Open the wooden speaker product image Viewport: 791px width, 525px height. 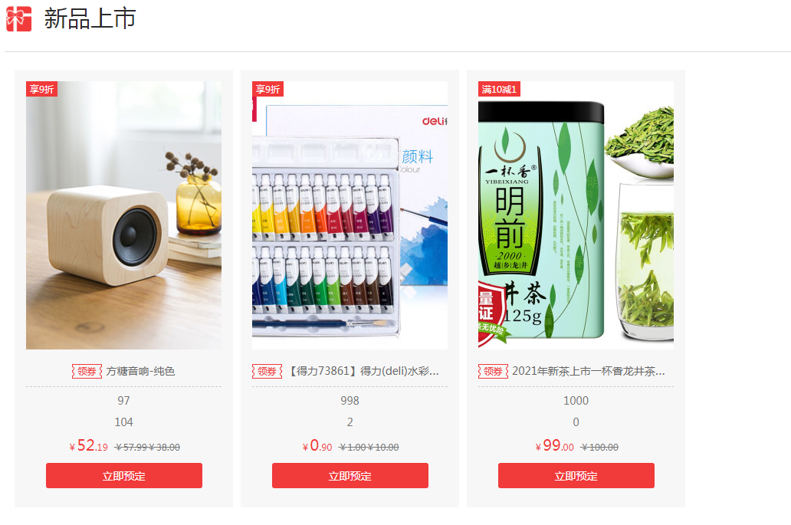(x=123, y=215)
